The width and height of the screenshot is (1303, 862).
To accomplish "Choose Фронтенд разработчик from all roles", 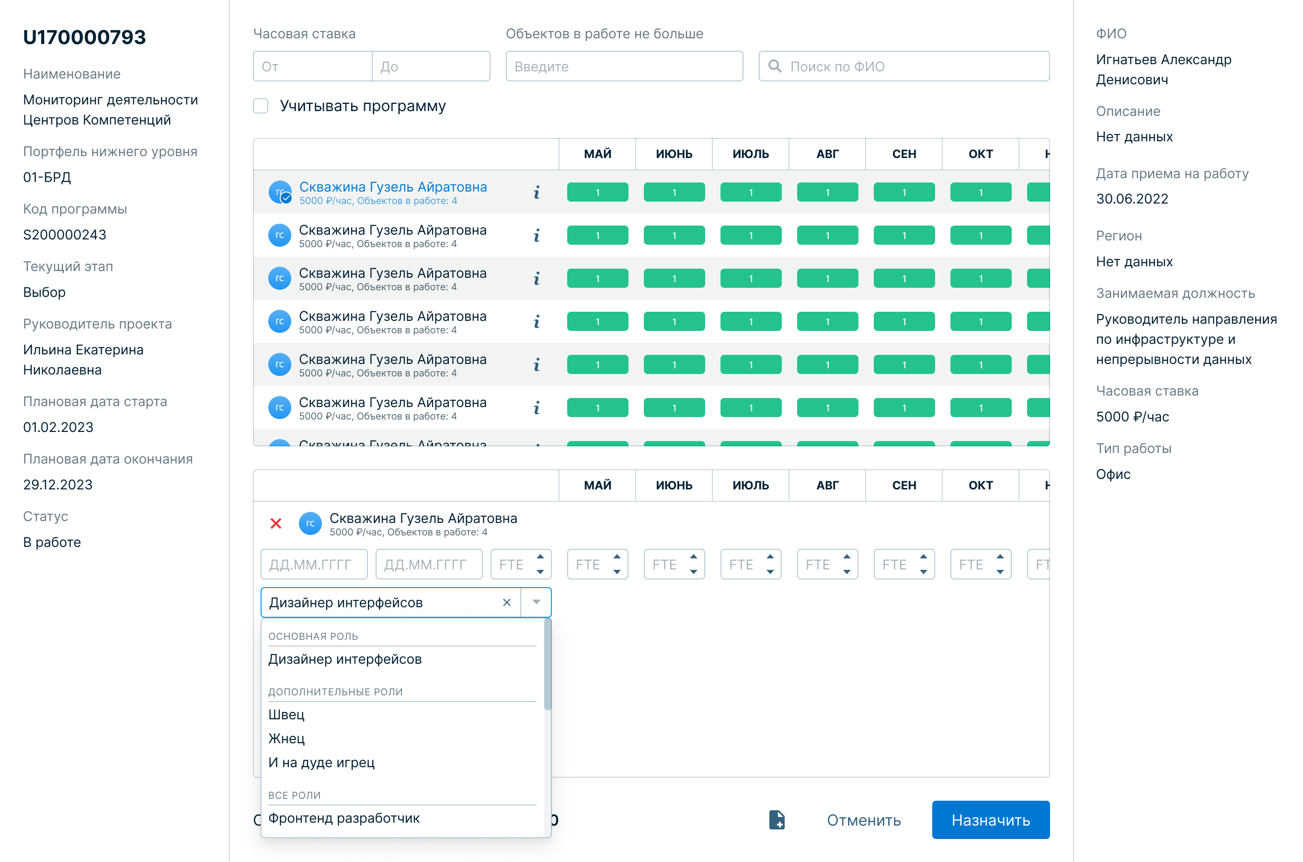I will pos(344,818).
